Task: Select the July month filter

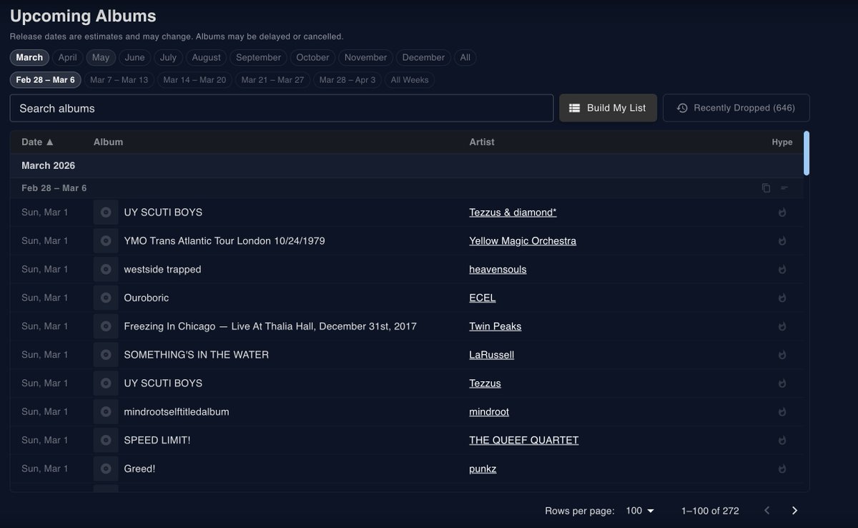Action: (x=168, y=57)
